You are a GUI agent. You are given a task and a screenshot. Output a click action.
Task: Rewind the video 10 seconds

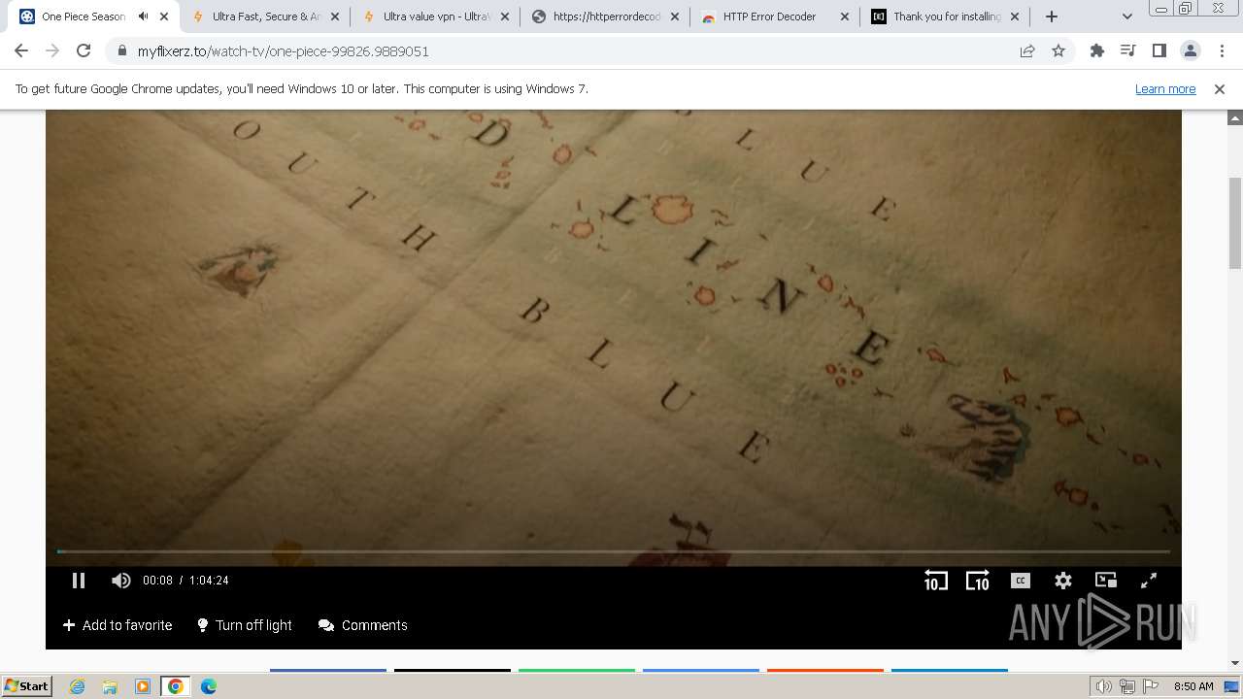935,581
